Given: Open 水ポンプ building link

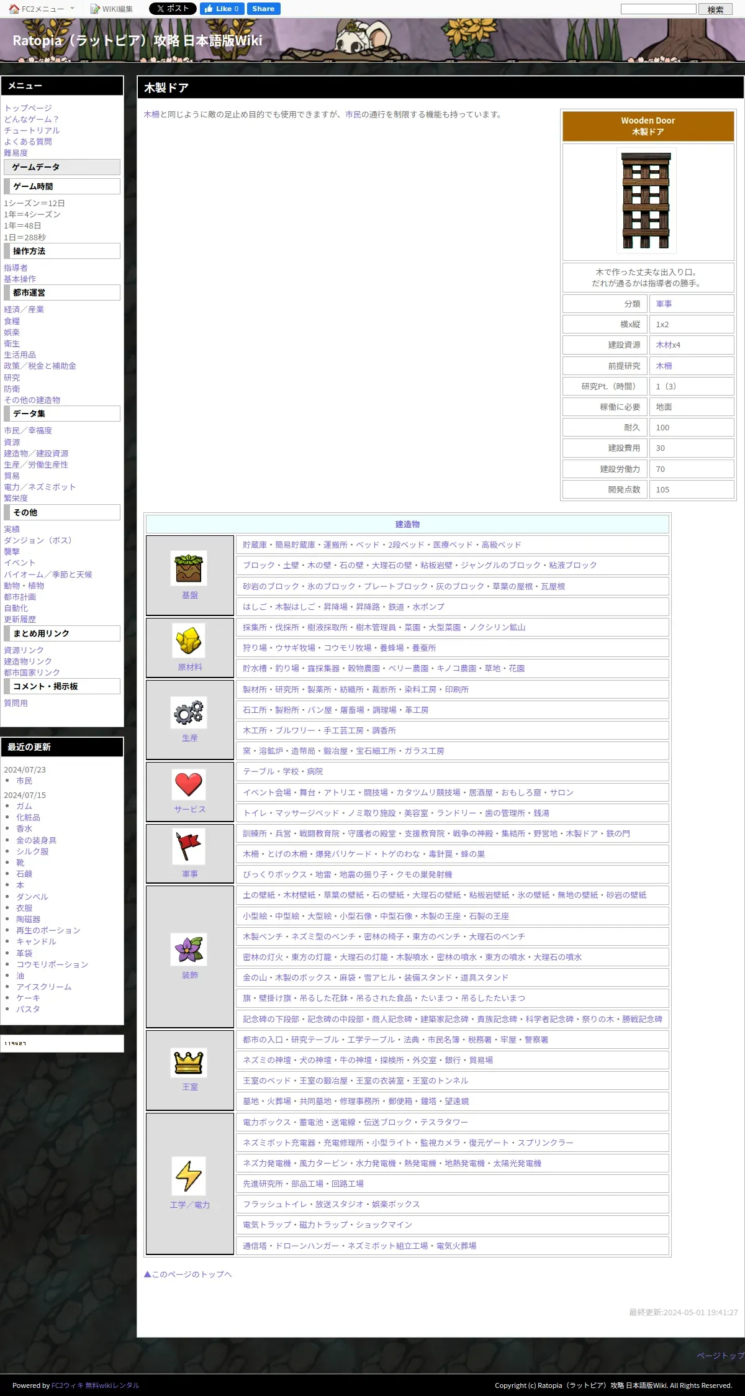Looking at the screenshot, I should [x=428, y=607].
